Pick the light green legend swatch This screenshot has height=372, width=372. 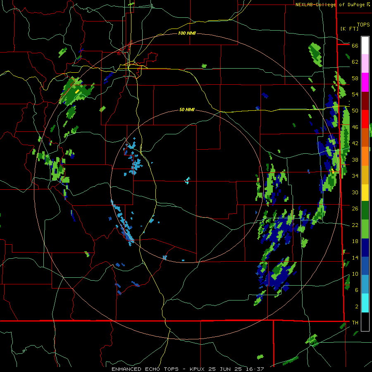click(x=365, y=229)
